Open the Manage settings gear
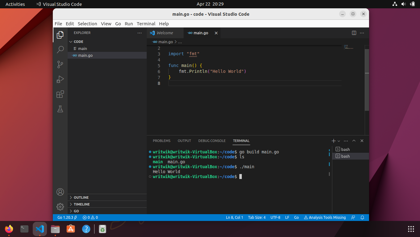Image resolution: width=420 pixels, height=237 pixels. pyautogui.click(x=60, y=207)
